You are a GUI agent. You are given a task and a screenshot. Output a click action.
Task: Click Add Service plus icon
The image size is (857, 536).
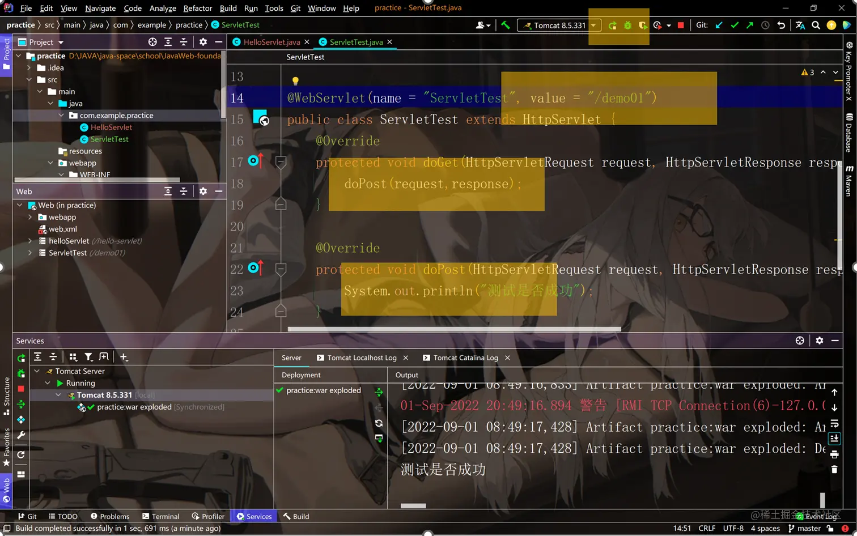pos(124,357)
